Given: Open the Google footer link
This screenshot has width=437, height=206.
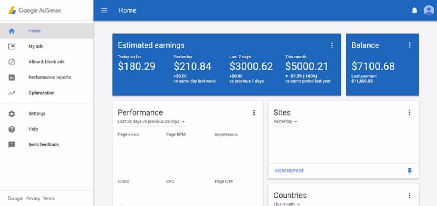Looking at the screenshot, I should pos(15,198).
